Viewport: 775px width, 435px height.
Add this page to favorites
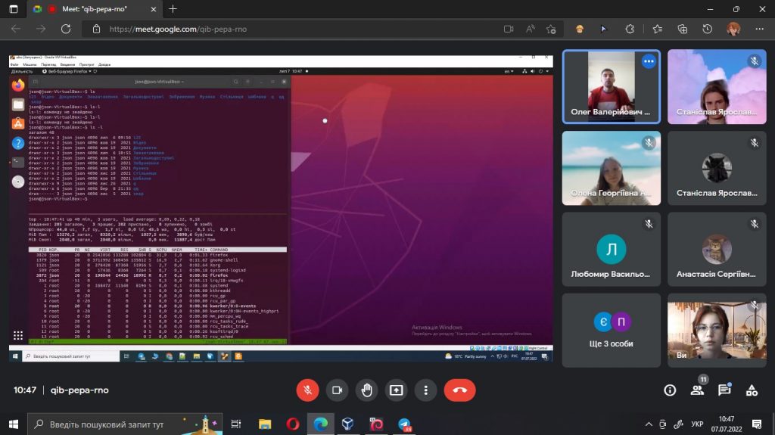tap(551, 30)
